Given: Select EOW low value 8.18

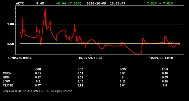Looking at the screenshot, I should click(122, 81).
